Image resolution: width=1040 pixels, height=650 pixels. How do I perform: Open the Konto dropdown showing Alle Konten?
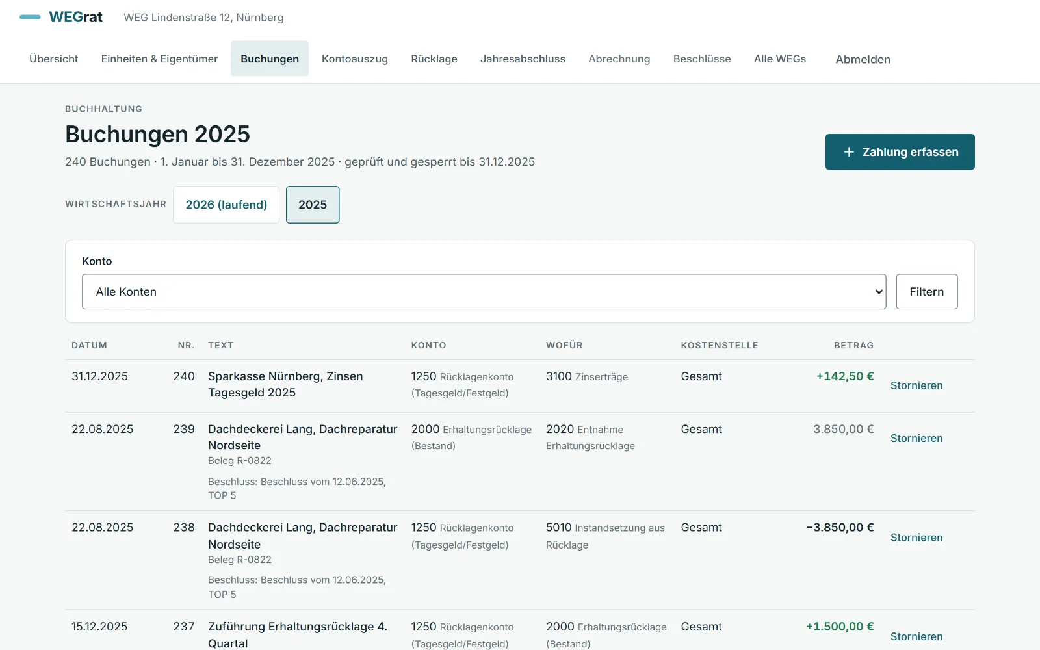484,292
